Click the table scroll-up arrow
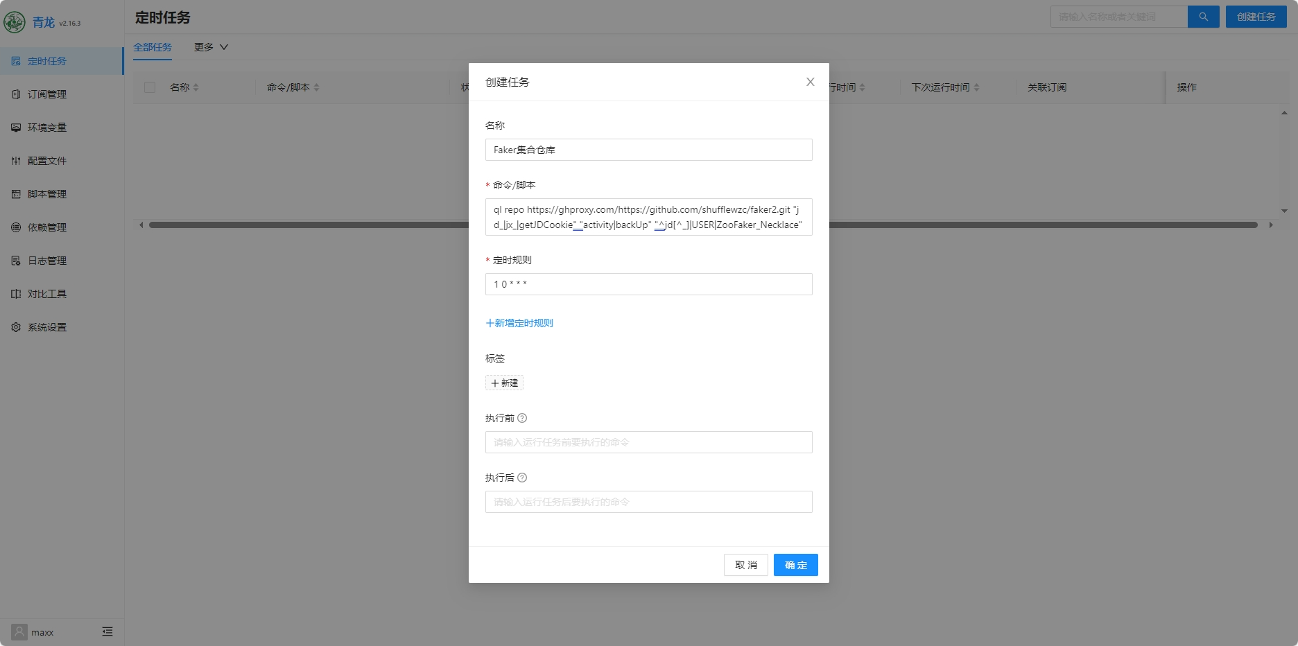Screen dimensions: 1298x646 (x=1284, y=112)
